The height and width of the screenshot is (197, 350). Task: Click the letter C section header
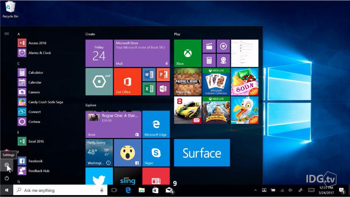click(x=19, y=64)
